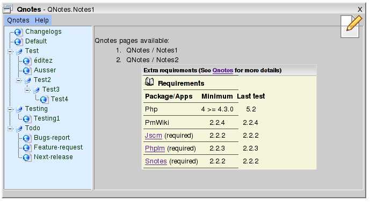
Task: Collapse the Test tree node
Action: click(x=10, y=51)
